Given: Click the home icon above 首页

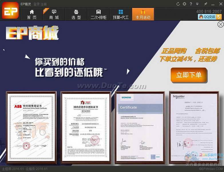Looking at the screenshot, I should point(32,11).
